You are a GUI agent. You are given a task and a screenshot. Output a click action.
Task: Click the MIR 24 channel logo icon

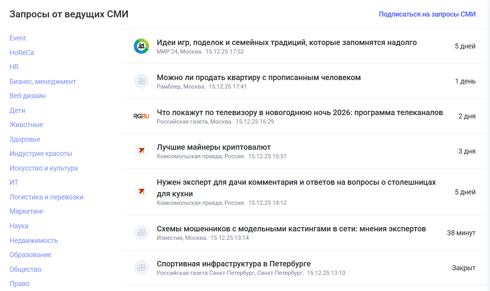point(141,46)
